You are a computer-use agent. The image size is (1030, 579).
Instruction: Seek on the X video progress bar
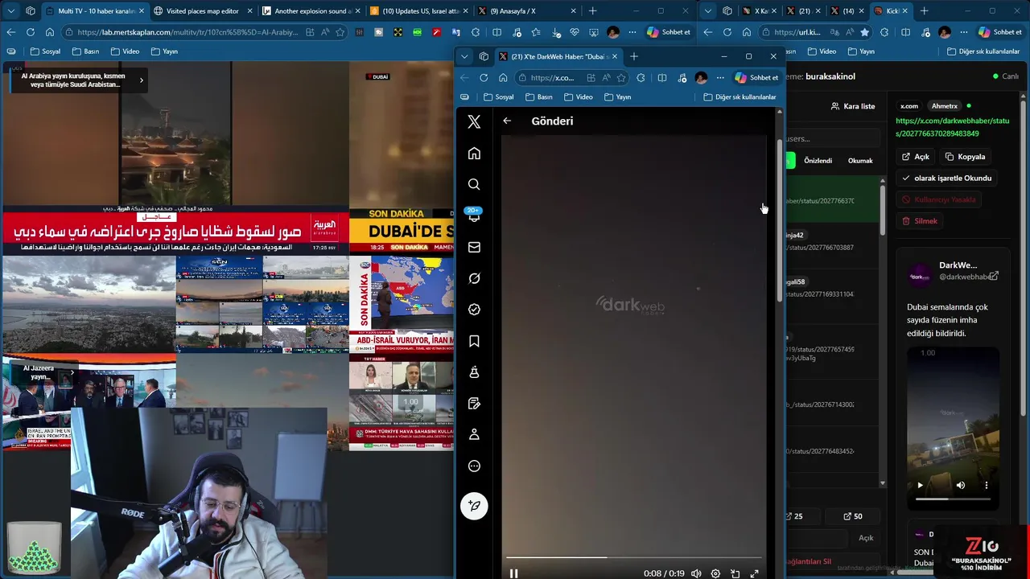click(633, 556)
